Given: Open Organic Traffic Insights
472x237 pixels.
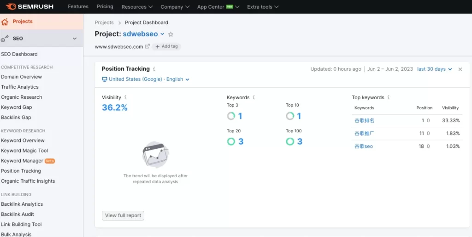Looking at the screenshot, I should [x=28, y=181].
